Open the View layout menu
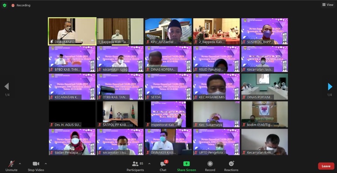 tap(328, 5)
